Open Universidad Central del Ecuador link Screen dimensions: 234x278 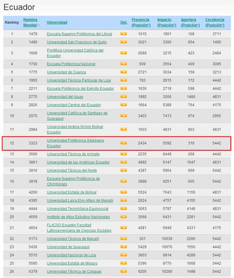point(74,105)
